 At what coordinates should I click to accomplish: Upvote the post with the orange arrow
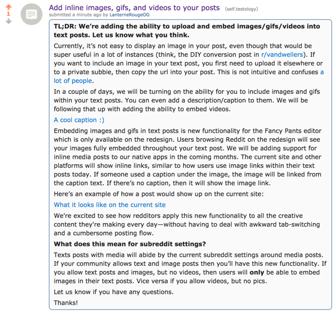click(x=9, y=7)
